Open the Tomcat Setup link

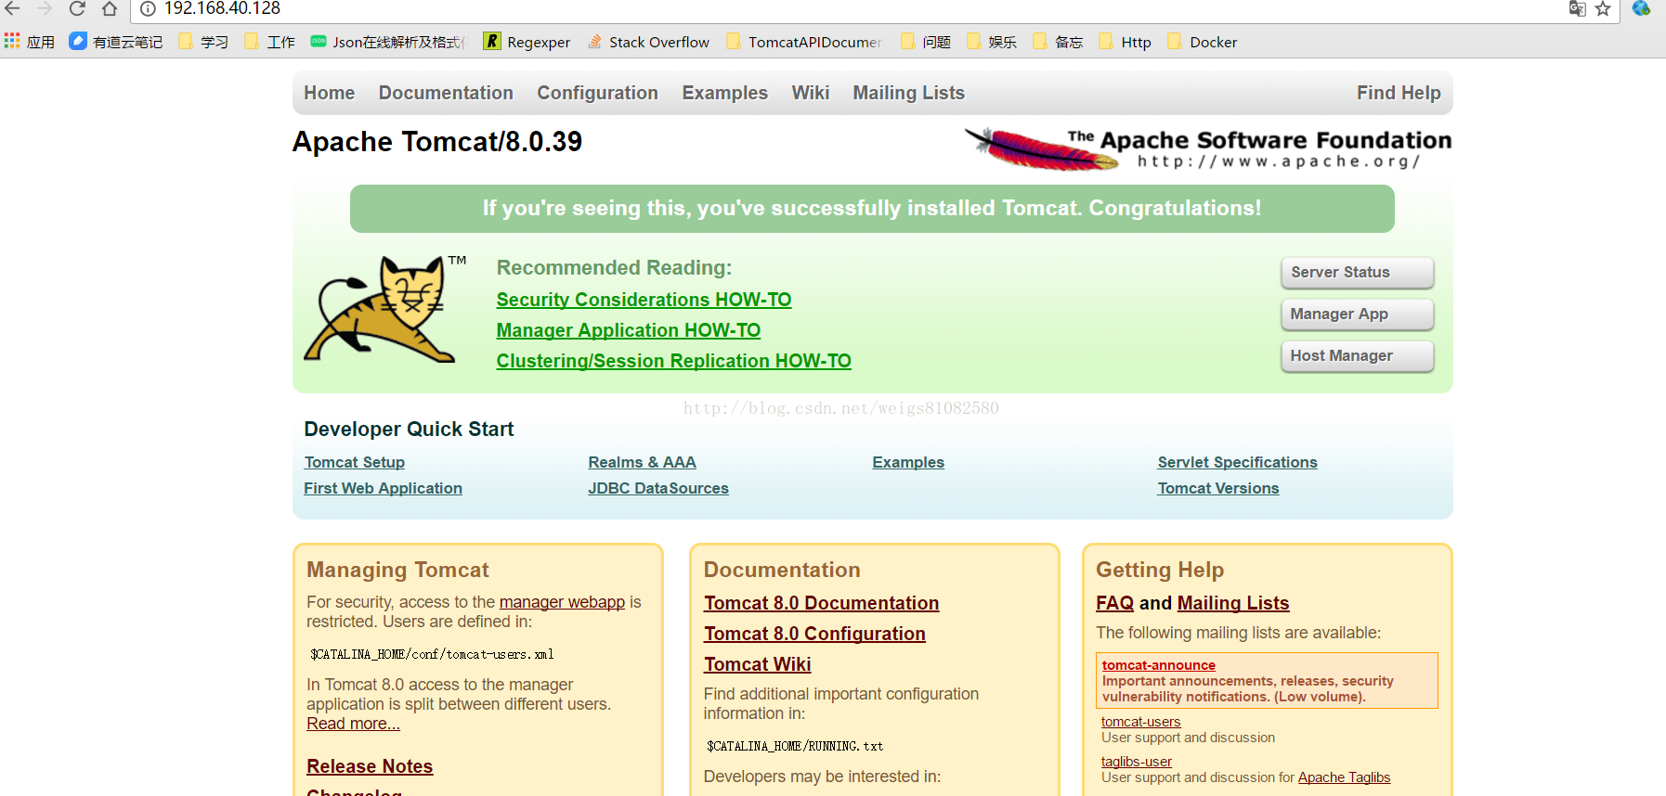pos(355,462)
